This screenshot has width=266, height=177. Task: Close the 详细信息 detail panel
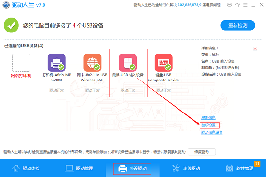255,48
